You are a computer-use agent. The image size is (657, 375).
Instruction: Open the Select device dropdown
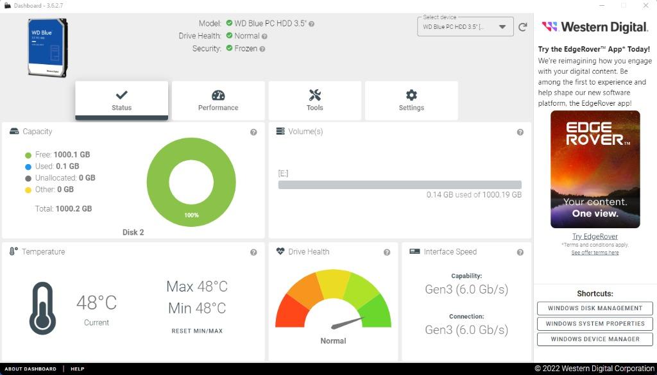pyautogui.click(x=465, y=27)
